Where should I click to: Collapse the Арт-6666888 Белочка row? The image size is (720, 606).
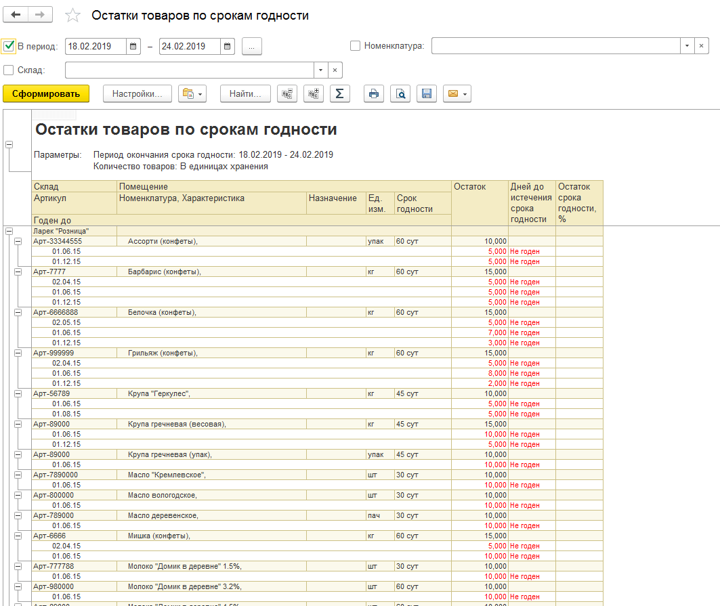click(18, 313)
